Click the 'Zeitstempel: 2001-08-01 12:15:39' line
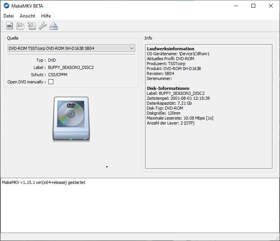This screenshot has height=241, width=280. click(178, 98)
